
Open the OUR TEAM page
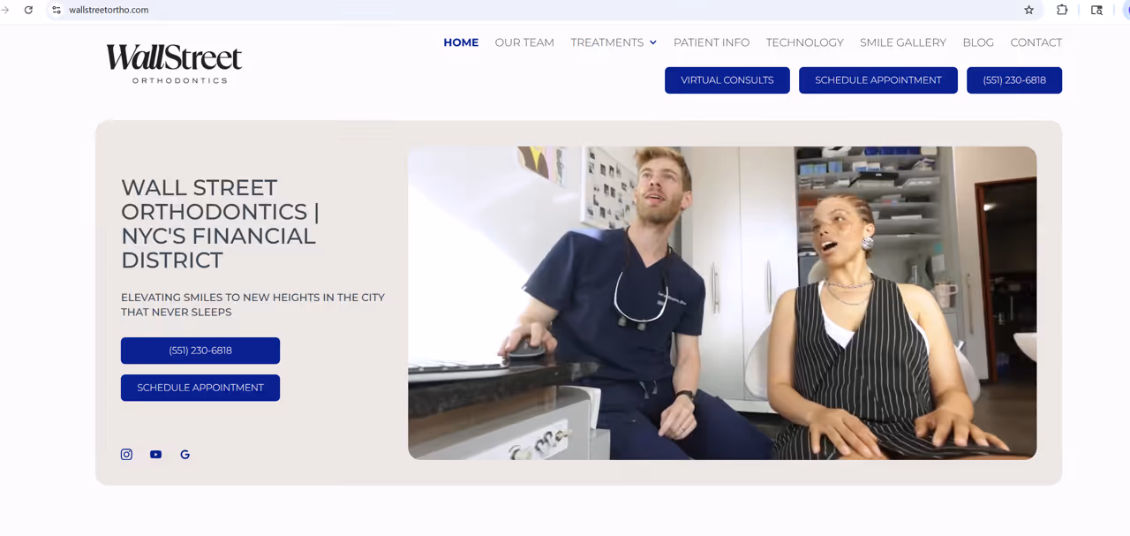click(524, 42)
